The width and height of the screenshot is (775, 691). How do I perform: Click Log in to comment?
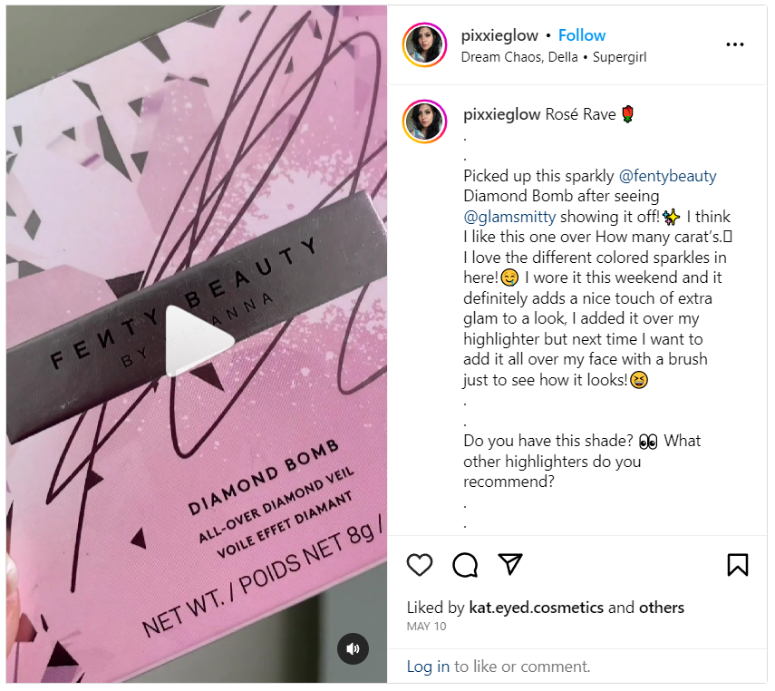428,667
